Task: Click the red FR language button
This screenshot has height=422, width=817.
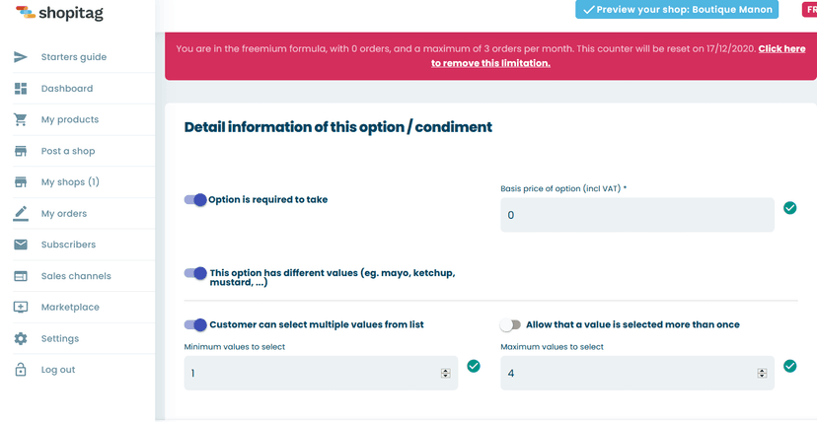Action: tap(810, 9)
